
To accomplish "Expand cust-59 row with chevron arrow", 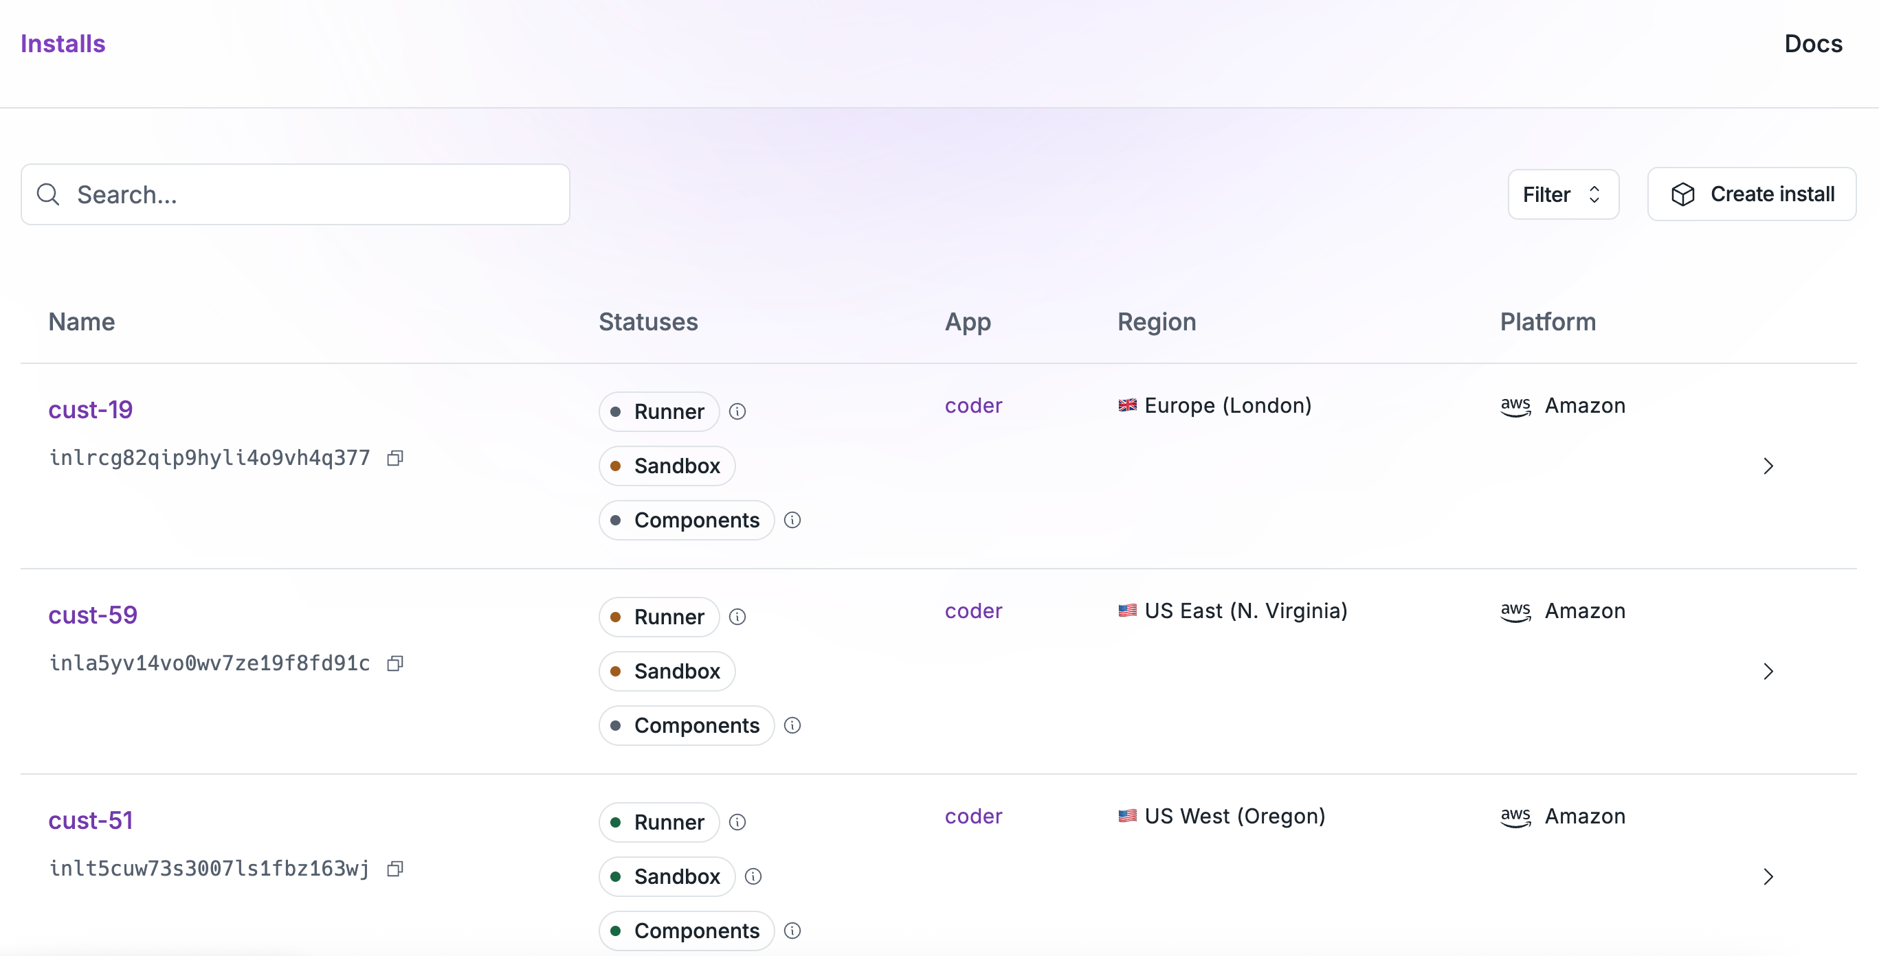I will click(x=1768, y=671).
